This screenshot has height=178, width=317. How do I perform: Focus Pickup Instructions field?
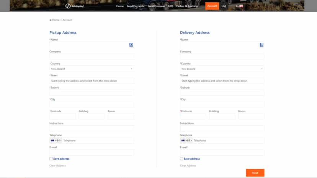pos(92,129)
